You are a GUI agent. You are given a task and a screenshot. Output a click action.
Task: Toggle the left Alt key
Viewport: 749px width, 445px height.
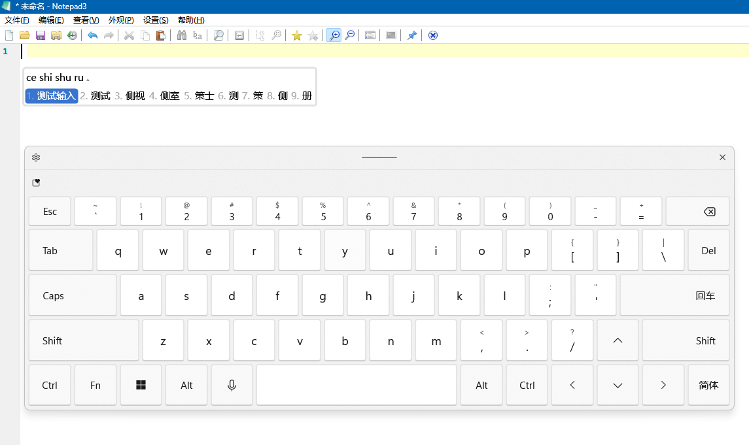click(x=186, y=386)
